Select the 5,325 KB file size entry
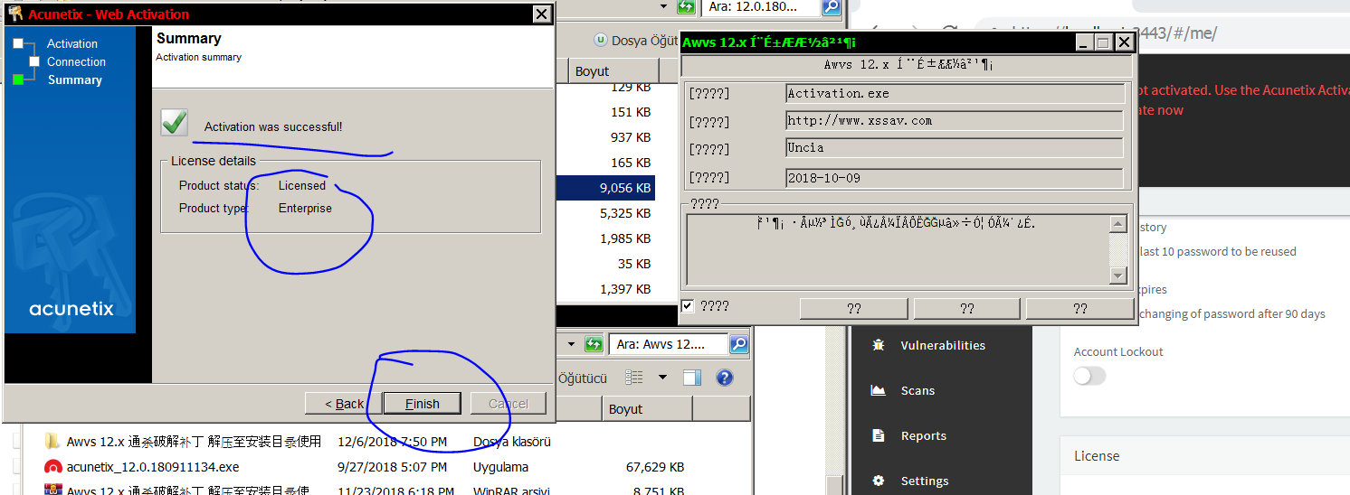 tap(625, 213)
